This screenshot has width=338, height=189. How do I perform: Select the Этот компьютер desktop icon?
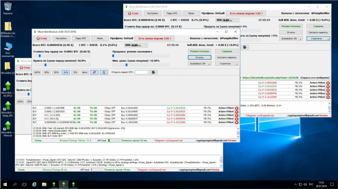8,50
